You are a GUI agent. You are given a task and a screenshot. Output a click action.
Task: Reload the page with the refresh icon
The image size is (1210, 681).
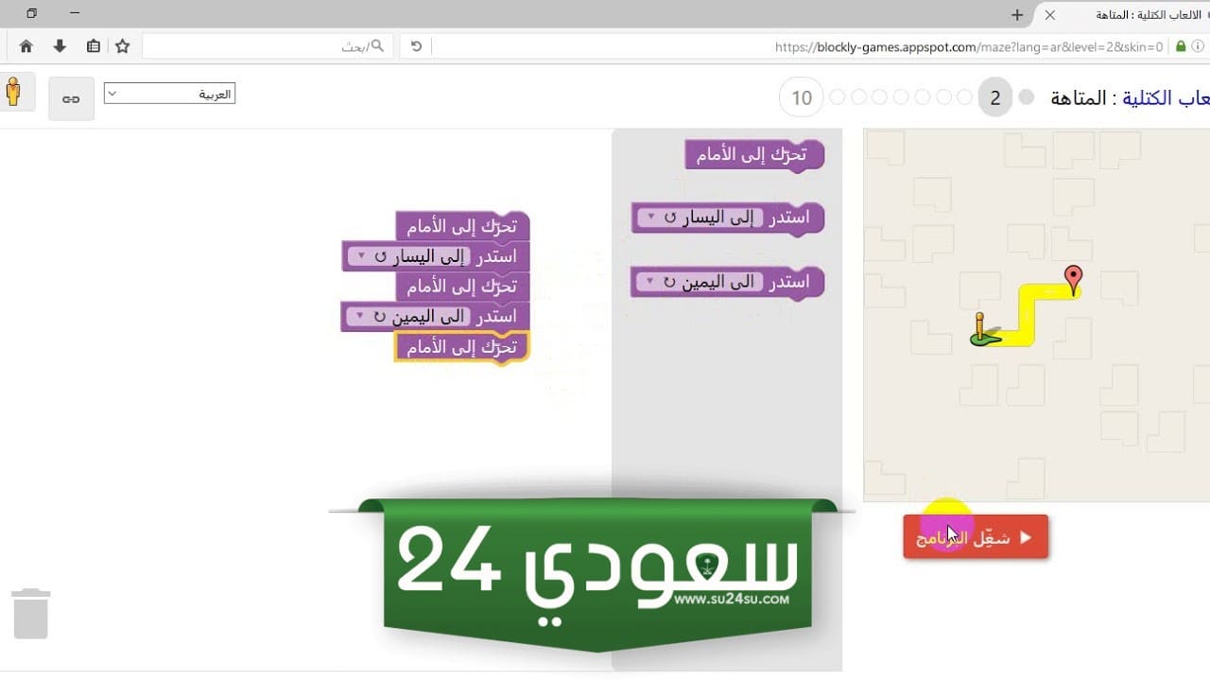click(x=416, y=46)
